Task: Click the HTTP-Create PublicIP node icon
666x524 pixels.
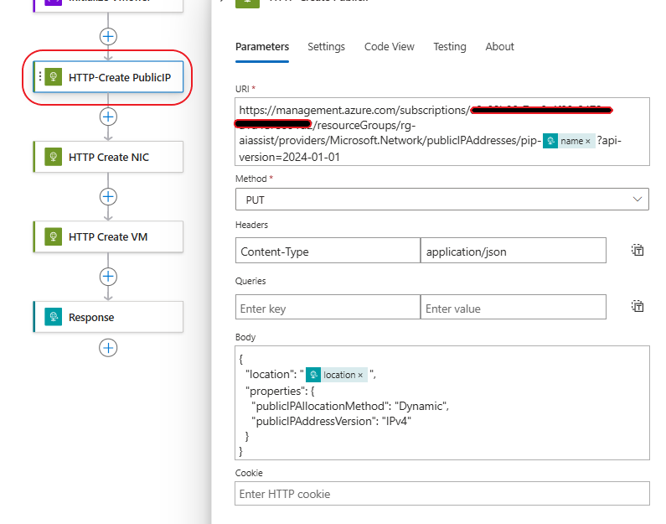Action: point(54,76)
